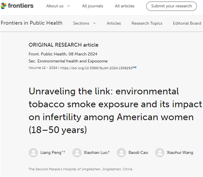Go to All articles
The height and width of the screenshot is (177, 203).
[x=125, y=6]
